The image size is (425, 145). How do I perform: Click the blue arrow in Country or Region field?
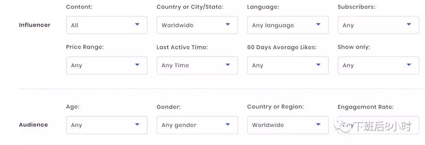[x=318, y=125]
